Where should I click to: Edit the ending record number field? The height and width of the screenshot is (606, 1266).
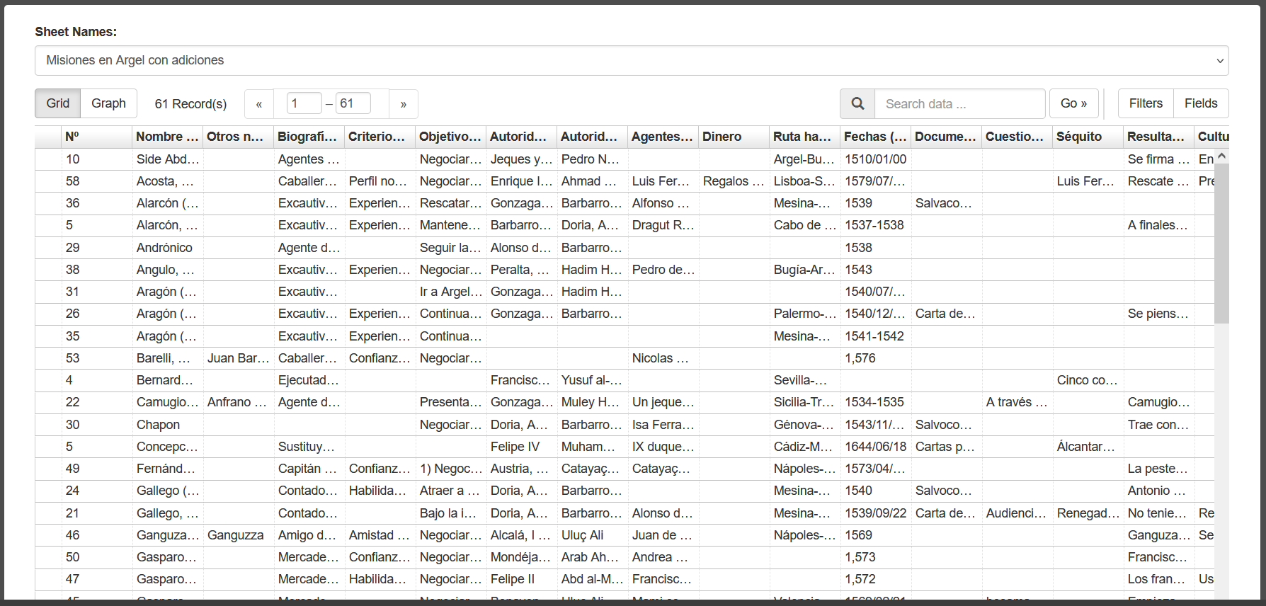(353, 103)
